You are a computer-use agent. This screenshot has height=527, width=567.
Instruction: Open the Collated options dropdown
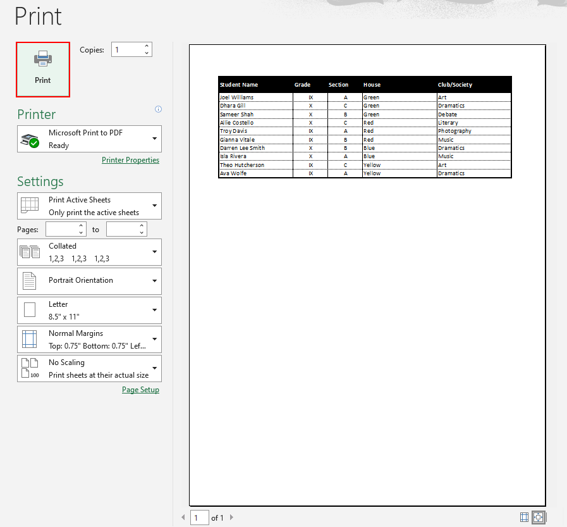click(89, 252)
